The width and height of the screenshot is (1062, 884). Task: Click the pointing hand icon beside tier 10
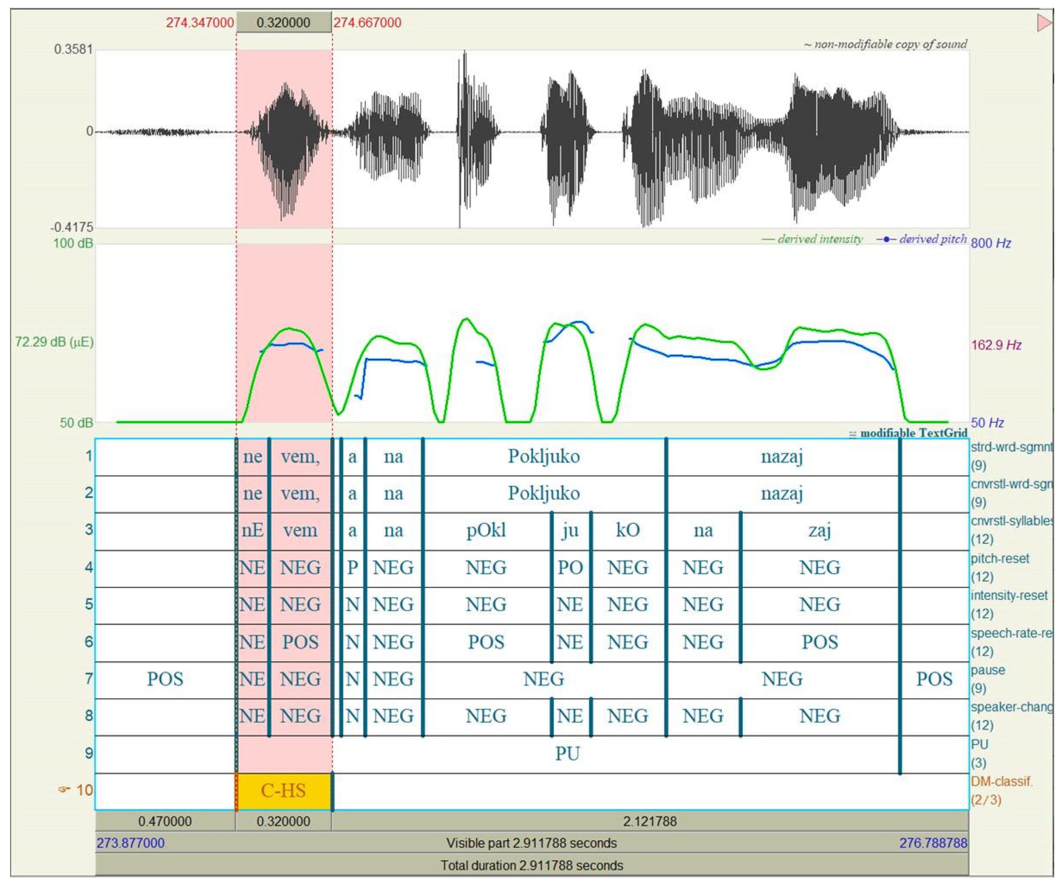[64, 789]
